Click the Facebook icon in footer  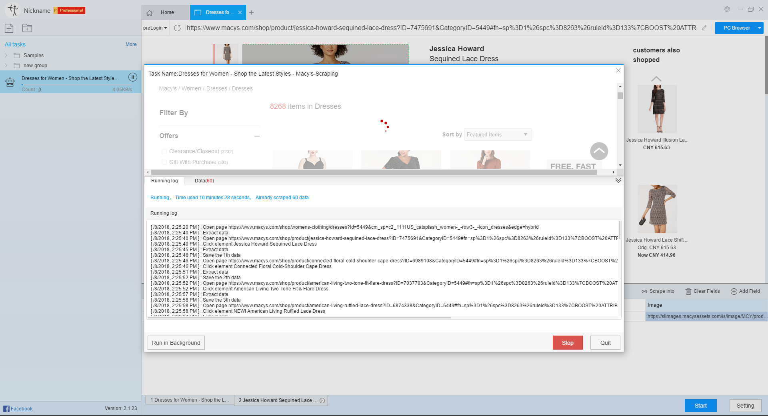pos(6,408)
